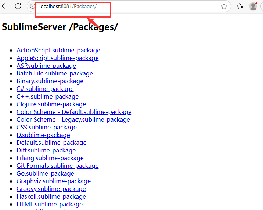Viewport: 263px width, 210px height.
Task: Open Git Formats.sublime-package link
Action: click(58, 166)
